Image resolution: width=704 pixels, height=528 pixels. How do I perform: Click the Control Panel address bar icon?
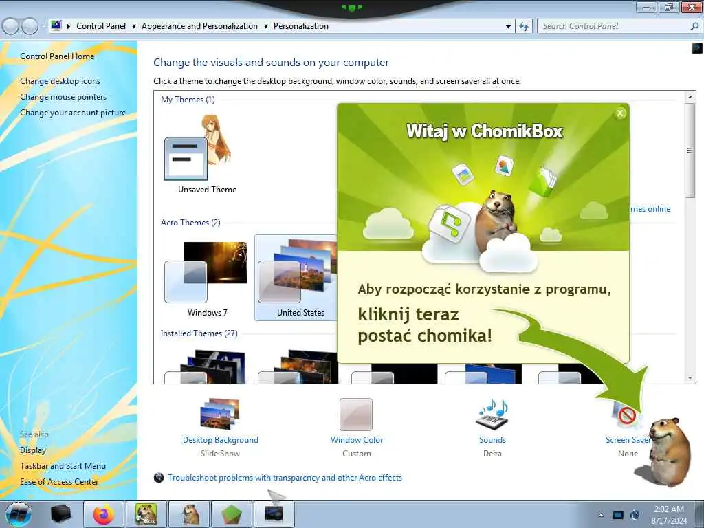(x=56, y=25)
